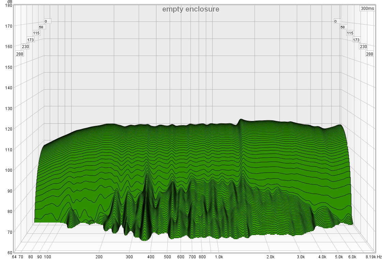Select the "170" dB axis label
This screenshot has width=382, height=260.
pos(9,26)
